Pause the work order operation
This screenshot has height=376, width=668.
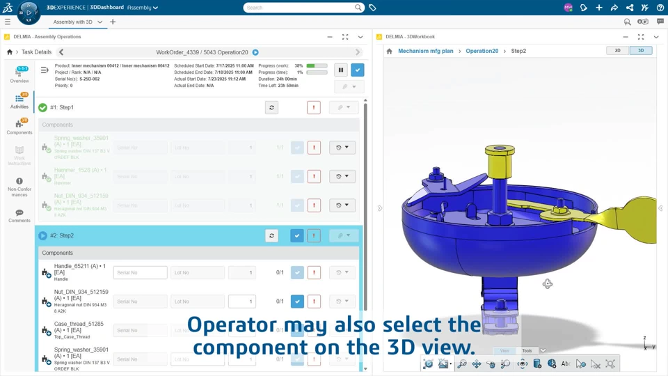click(x=341, y=70)
